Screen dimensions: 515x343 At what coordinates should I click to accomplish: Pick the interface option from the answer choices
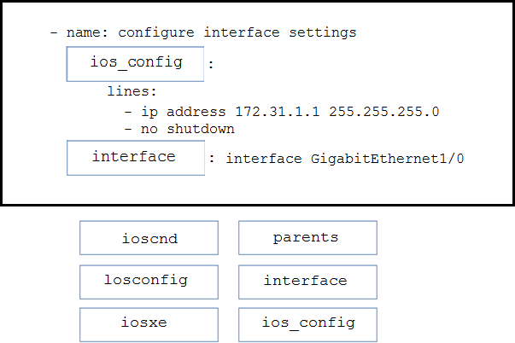point(307,281)
